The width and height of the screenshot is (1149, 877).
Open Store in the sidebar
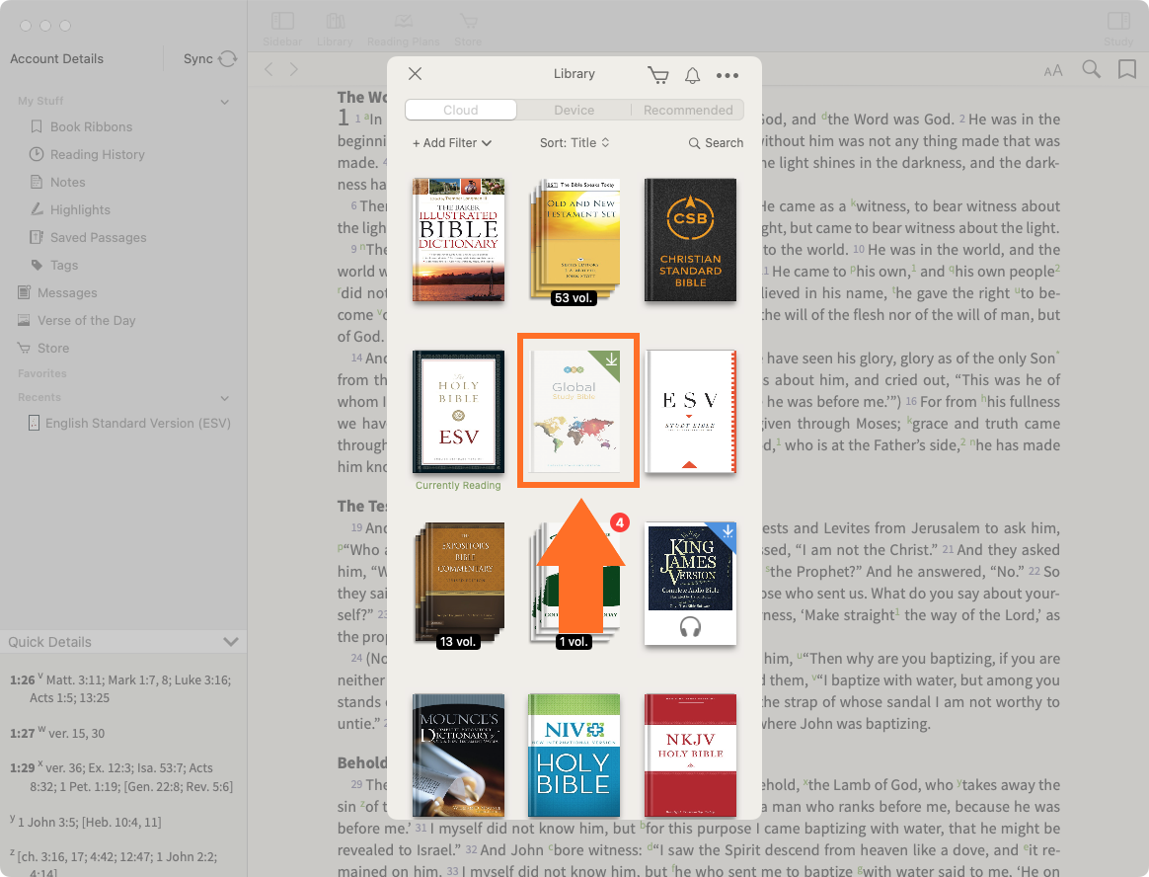pyautogui.click(x=43, y=349)
